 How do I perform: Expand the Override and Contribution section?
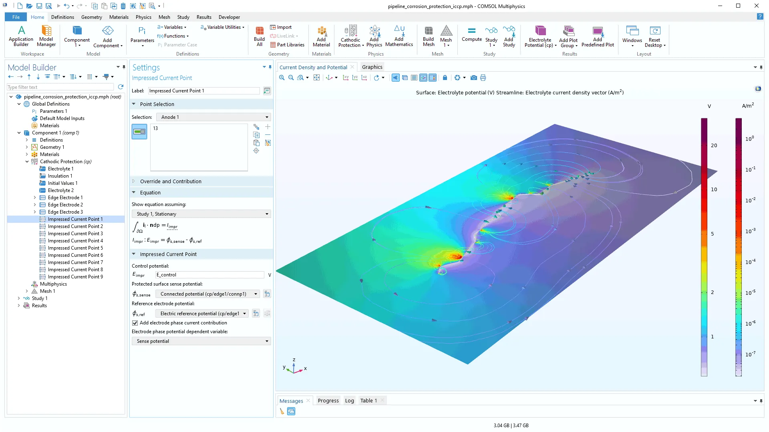coord(171,181)
